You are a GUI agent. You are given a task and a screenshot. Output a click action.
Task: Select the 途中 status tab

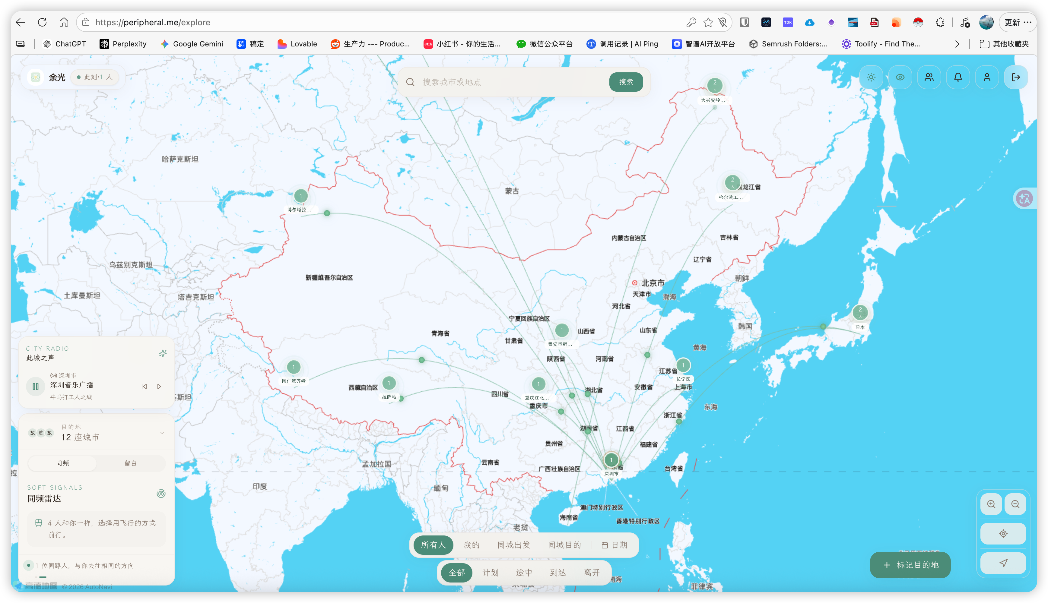(524, 572)
